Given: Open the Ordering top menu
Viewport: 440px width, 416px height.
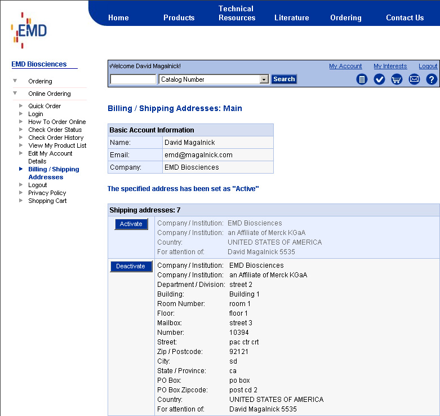Looking at the screenshot, I should 346,17.
